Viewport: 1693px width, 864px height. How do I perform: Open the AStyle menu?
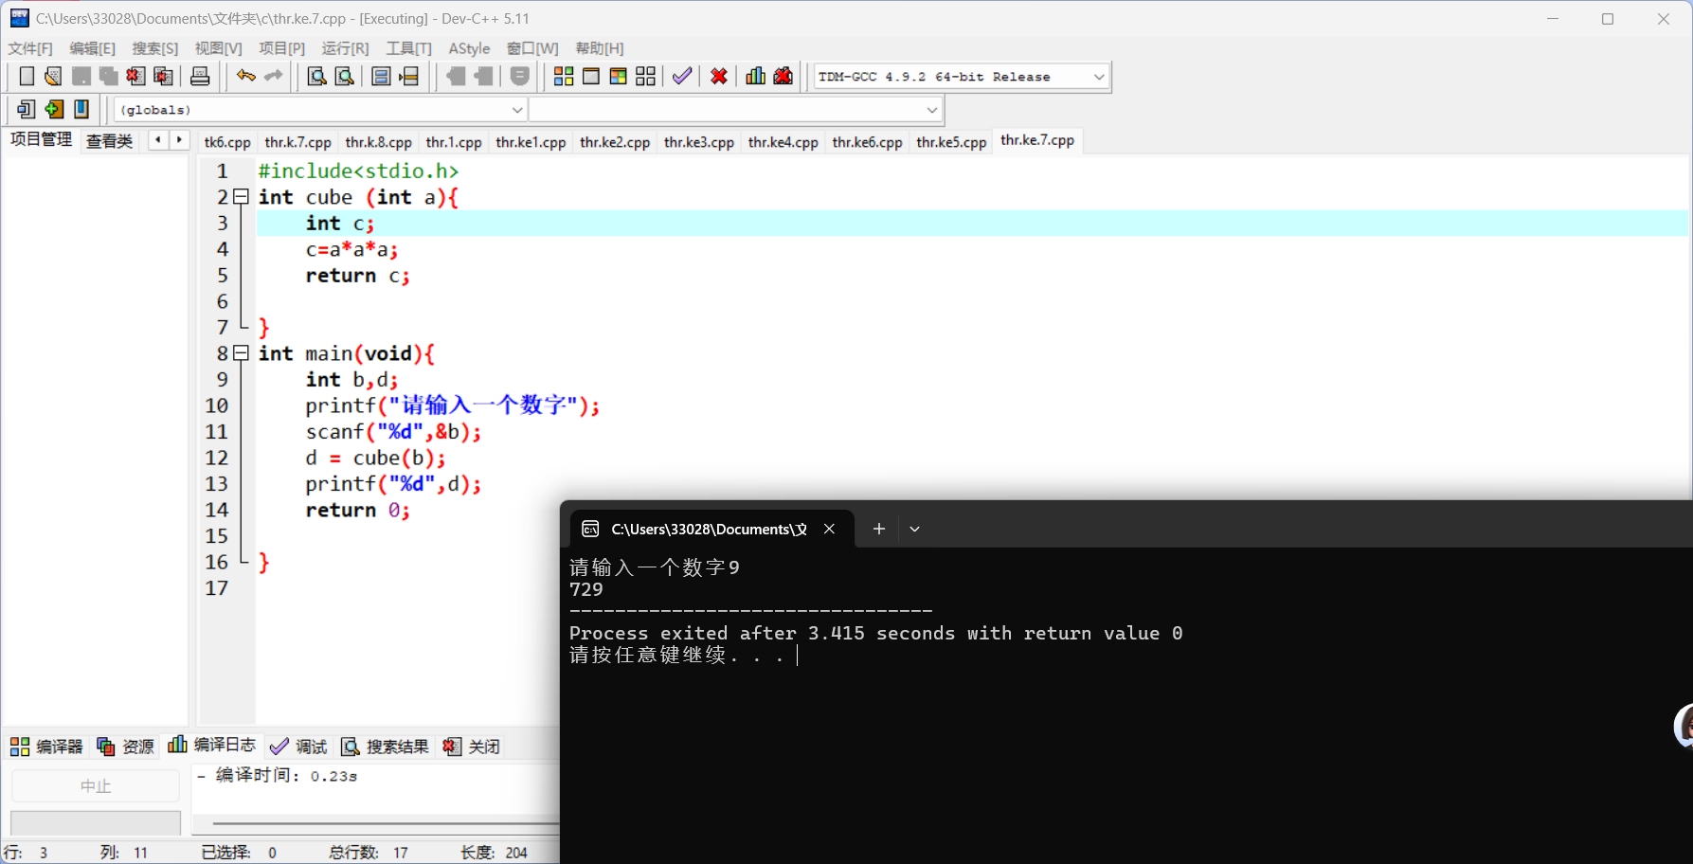pos(469,48)
